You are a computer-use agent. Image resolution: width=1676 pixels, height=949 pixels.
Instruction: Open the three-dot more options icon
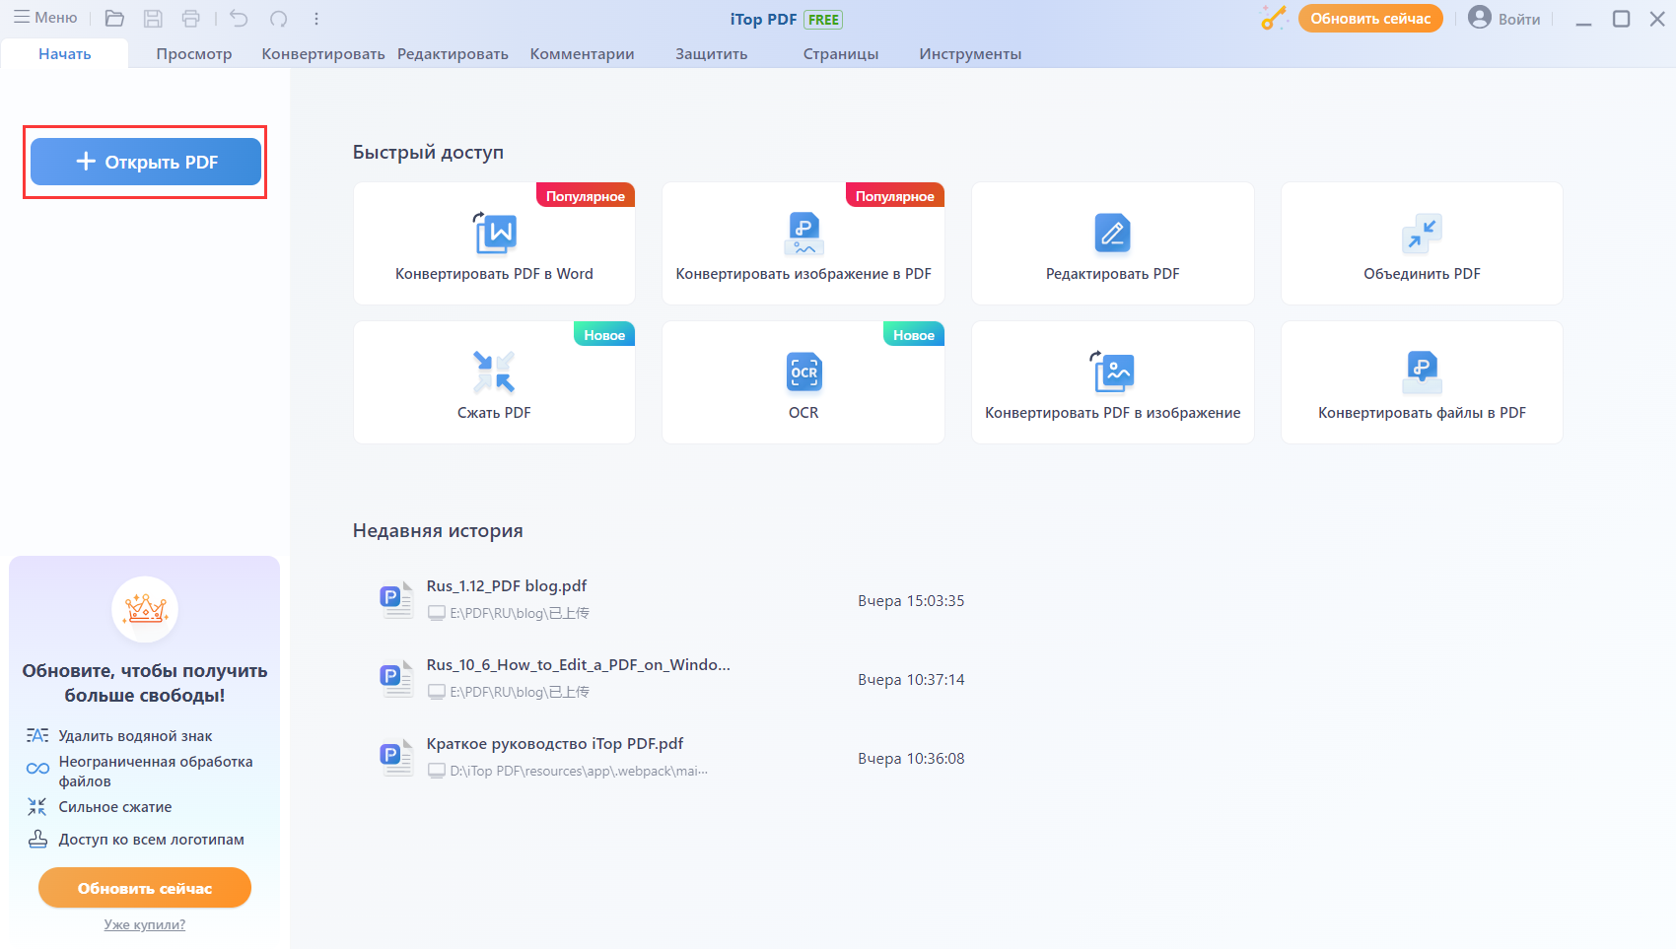click(x=315, y=19)
